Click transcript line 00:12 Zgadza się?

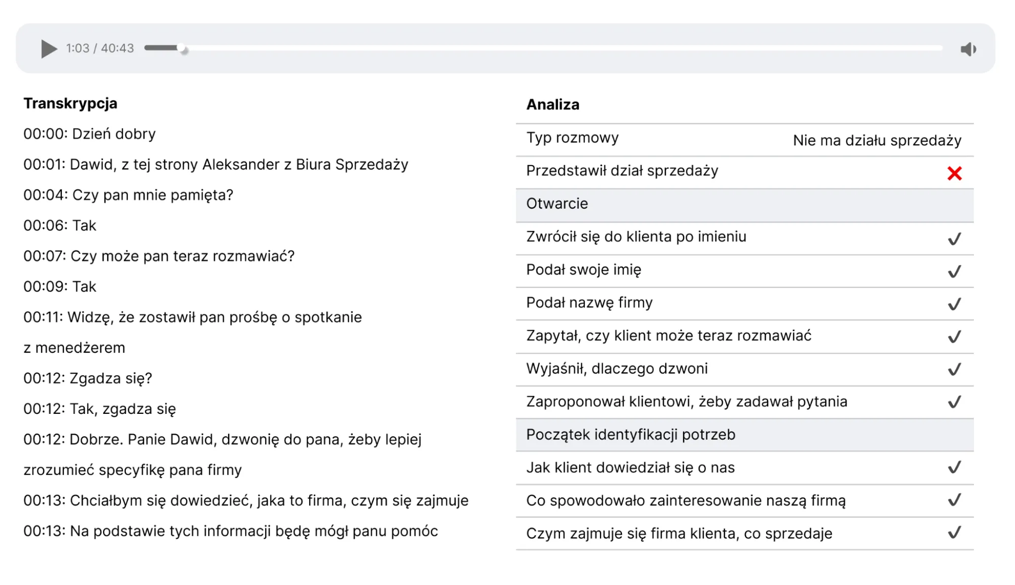pyautogui.click(x=87, y=378)
